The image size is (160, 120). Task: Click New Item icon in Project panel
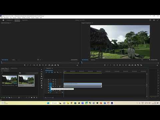click(x=34, y=98)
